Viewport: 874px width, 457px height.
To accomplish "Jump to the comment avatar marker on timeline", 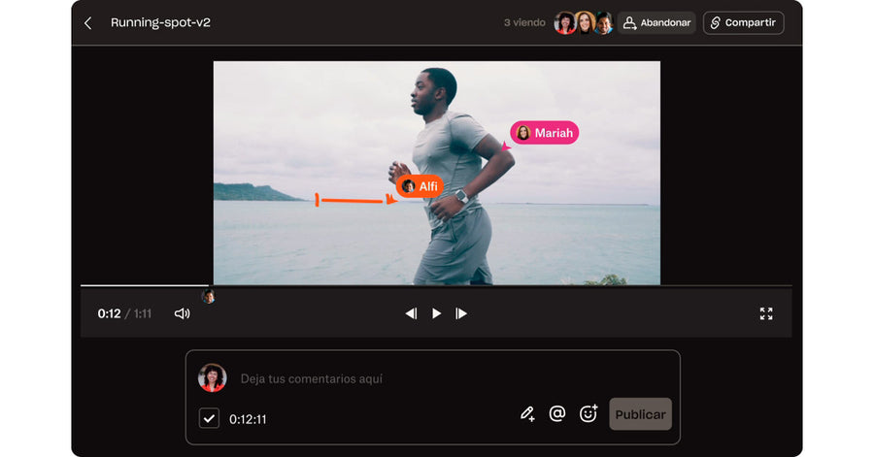I will click(x=209, y=296).
